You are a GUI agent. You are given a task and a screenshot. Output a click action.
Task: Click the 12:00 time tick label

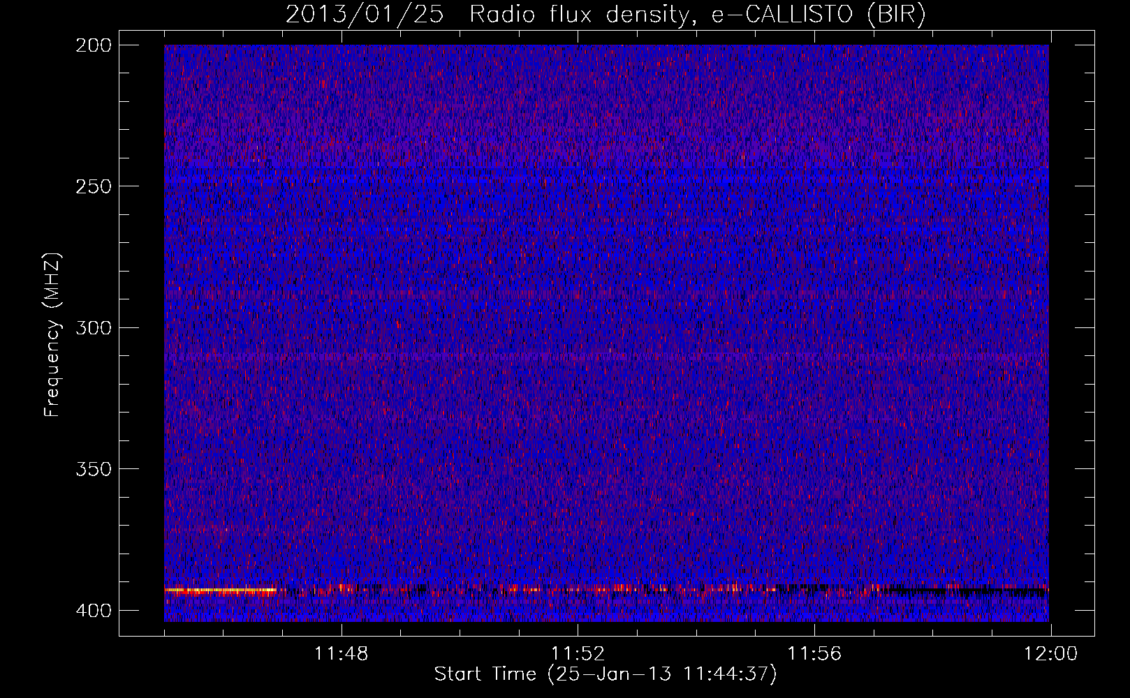coord(1050,654)
